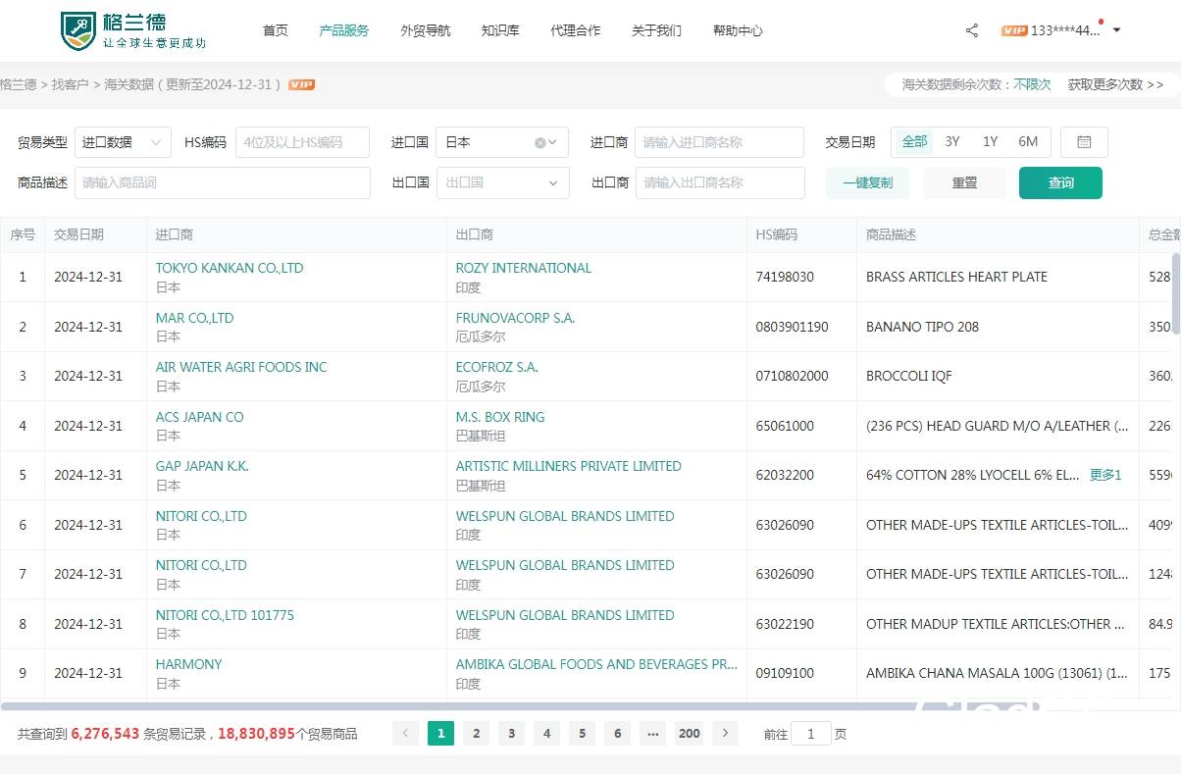The image size is (1181, 774).
Task: Open exporter FRUNOVACORP S.A.
Action: [x=516, y=318]
